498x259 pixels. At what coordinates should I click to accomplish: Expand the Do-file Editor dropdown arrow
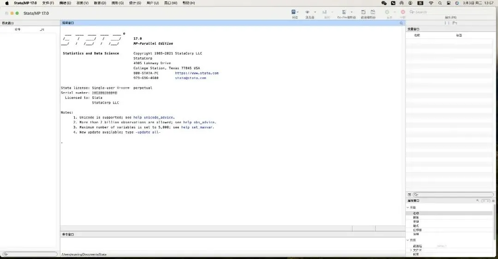[x=351, y=12]
